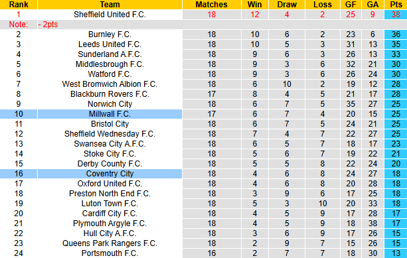Image resolution: width=407 pixels, height=258 pixels.
Task: Click the Pts column header
Action: (396, 5)
